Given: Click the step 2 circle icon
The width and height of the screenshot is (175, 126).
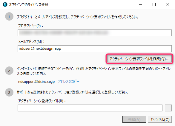Looking at the screenshot, I should pos(9,71).
